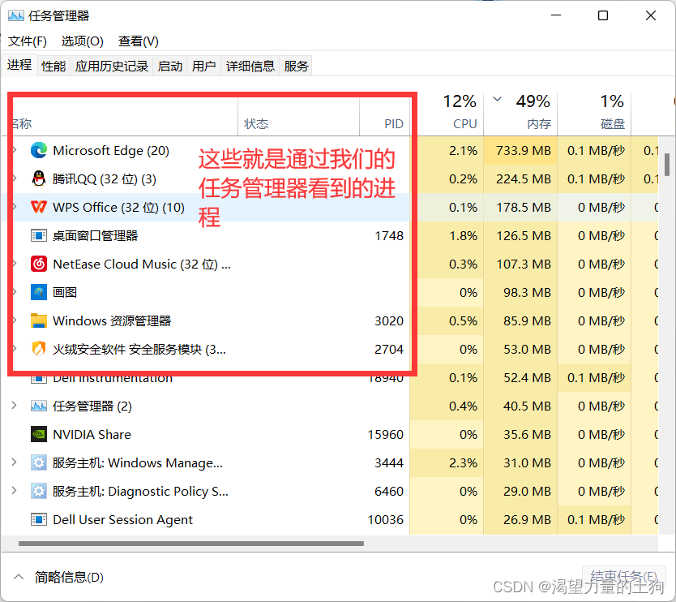Switch to the 服务 tab
This screenshot has height=602, width=676.
pos(296,66)
